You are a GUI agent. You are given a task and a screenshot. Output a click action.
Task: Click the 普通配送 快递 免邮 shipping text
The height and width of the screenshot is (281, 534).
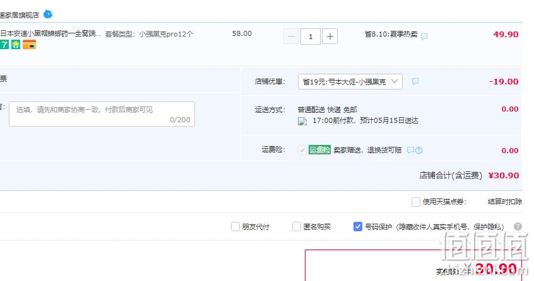327,110
